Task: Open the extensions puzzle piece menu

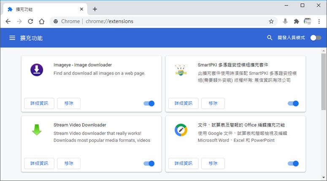Action: click(x=296, y=21)
